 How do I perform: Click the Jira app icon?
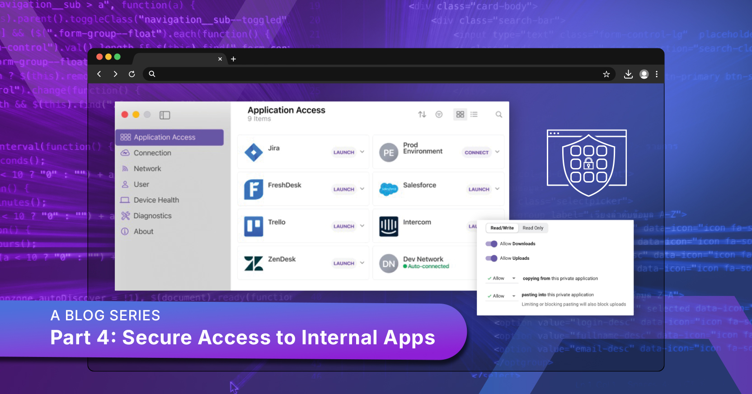tap(254, 153)
